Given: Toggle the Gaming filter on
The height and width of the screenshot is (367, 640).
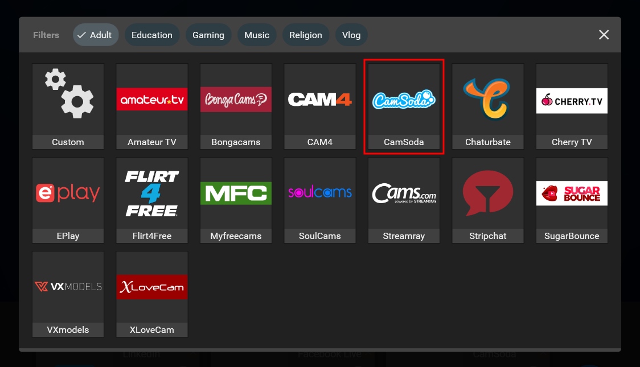Looking at the screenshot, I should (208, 35).
